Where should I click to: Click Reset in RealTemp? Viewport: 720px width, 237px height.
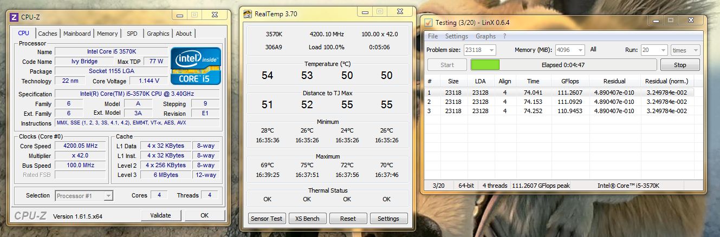(348, 219)
